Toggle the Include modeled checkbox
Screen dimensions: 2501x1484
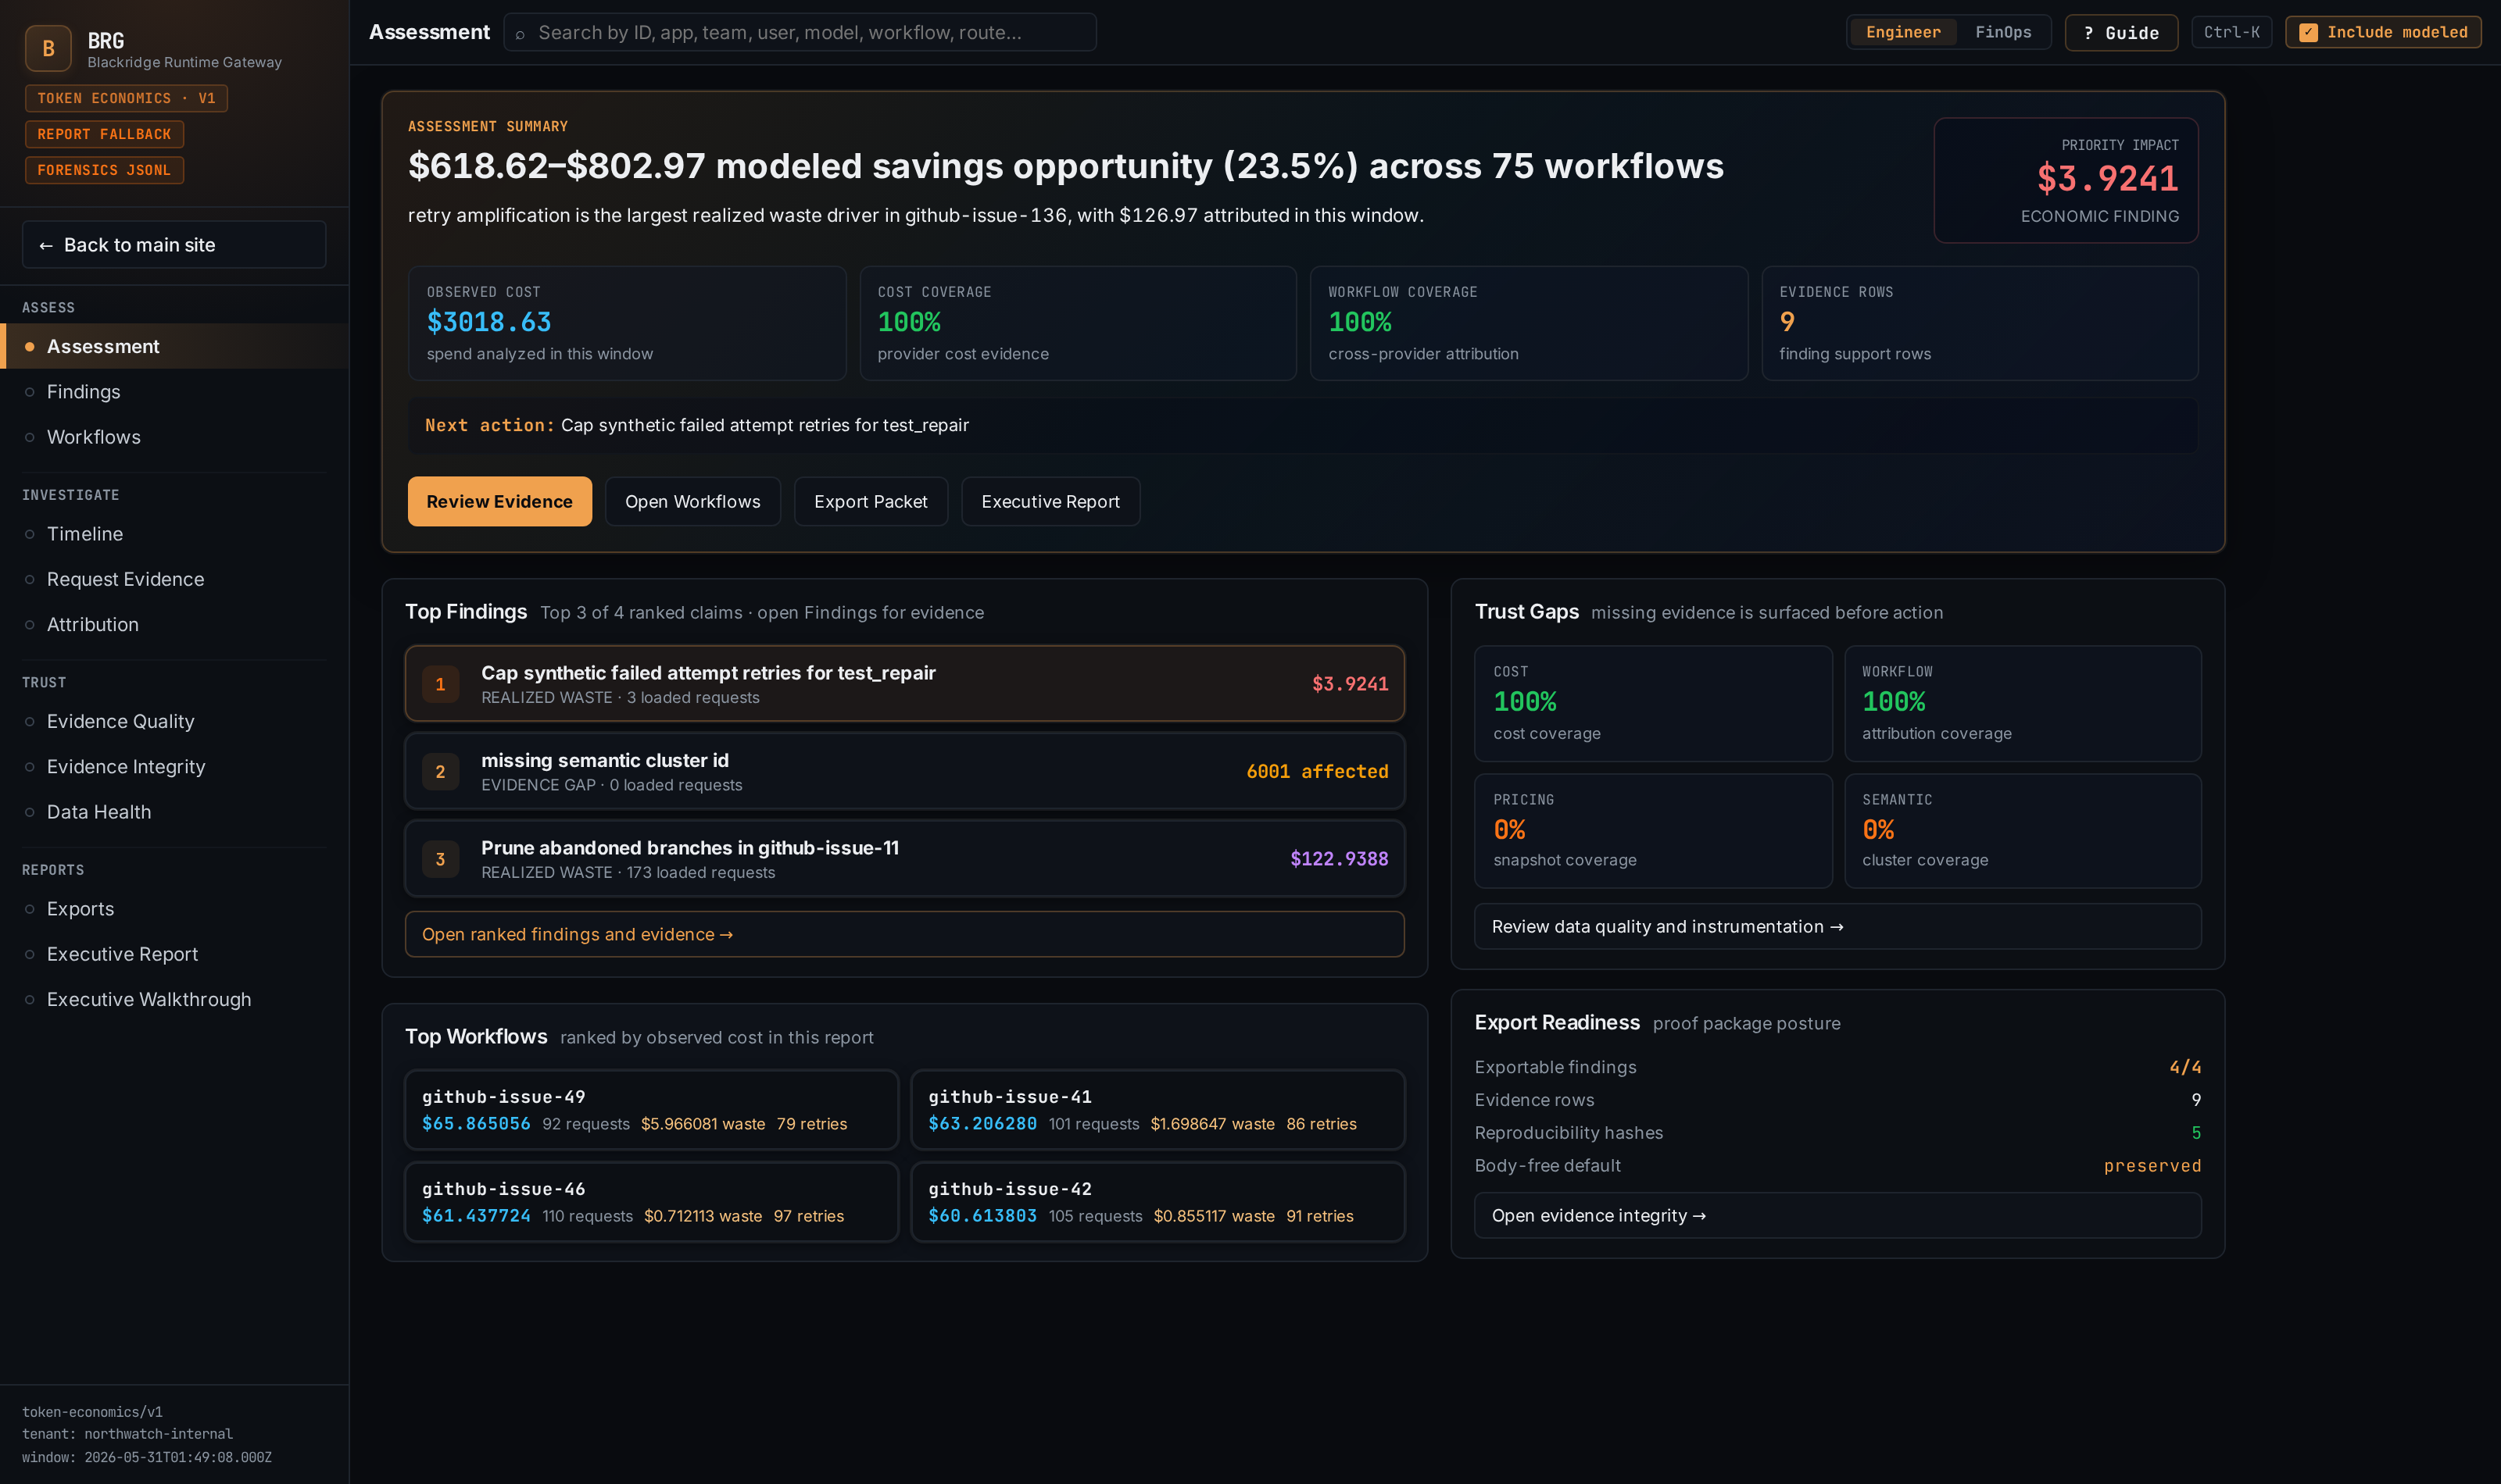tap(2309, 32)
